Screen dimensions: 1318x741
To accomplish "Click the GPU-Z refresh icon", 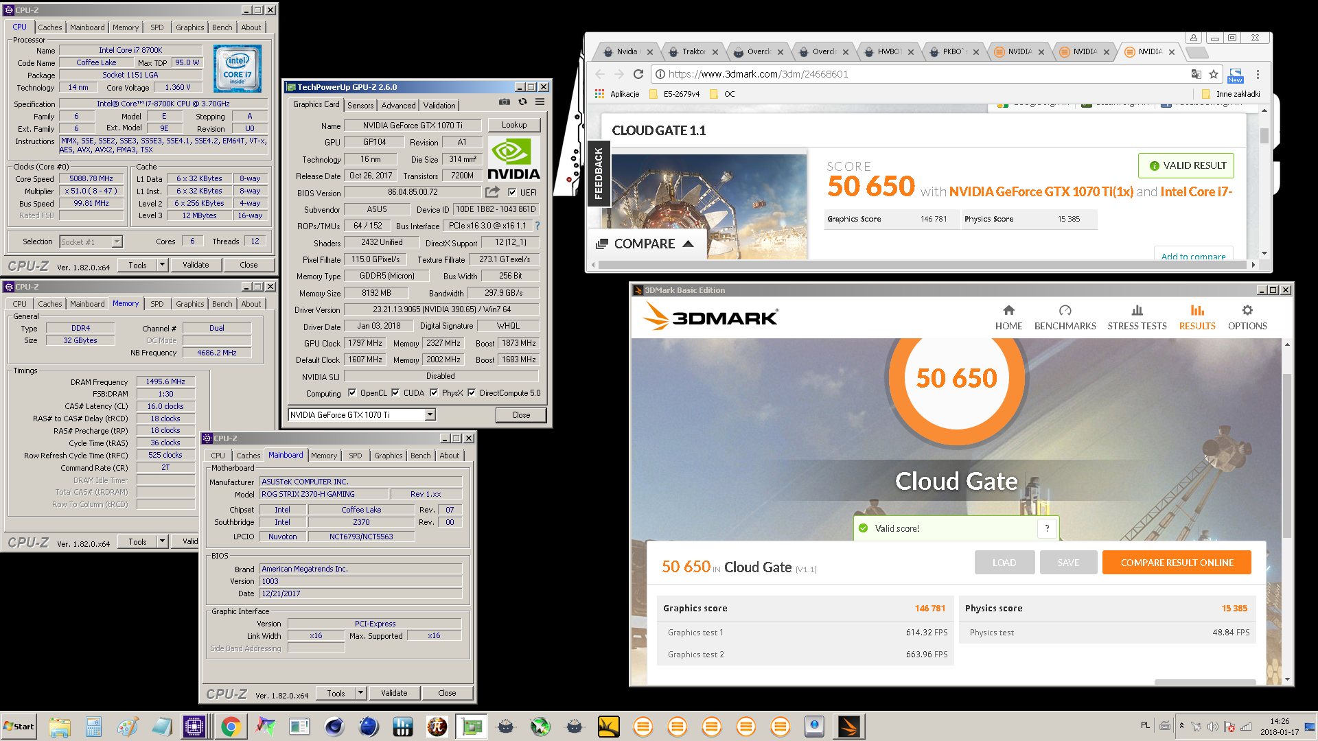I will (522, 102).
